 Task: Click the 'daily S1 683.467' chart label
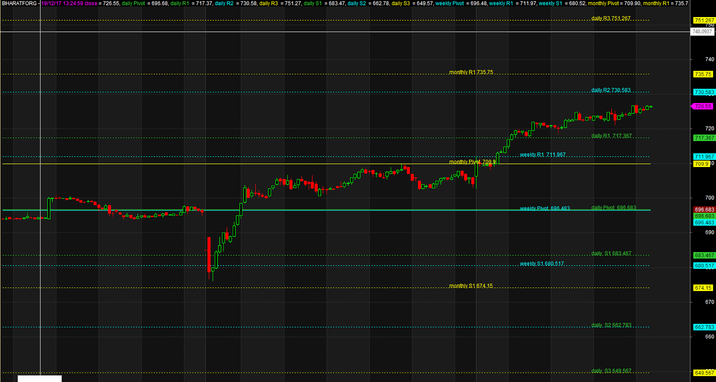point(611,253)
